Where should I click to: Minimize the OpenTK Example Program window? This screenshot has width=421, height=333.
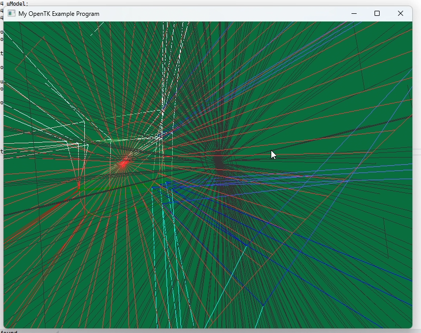point(354,13)
